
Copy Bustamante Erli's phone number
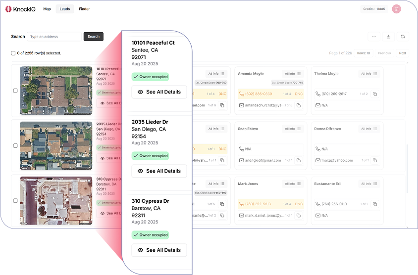(x=375, y=204)
